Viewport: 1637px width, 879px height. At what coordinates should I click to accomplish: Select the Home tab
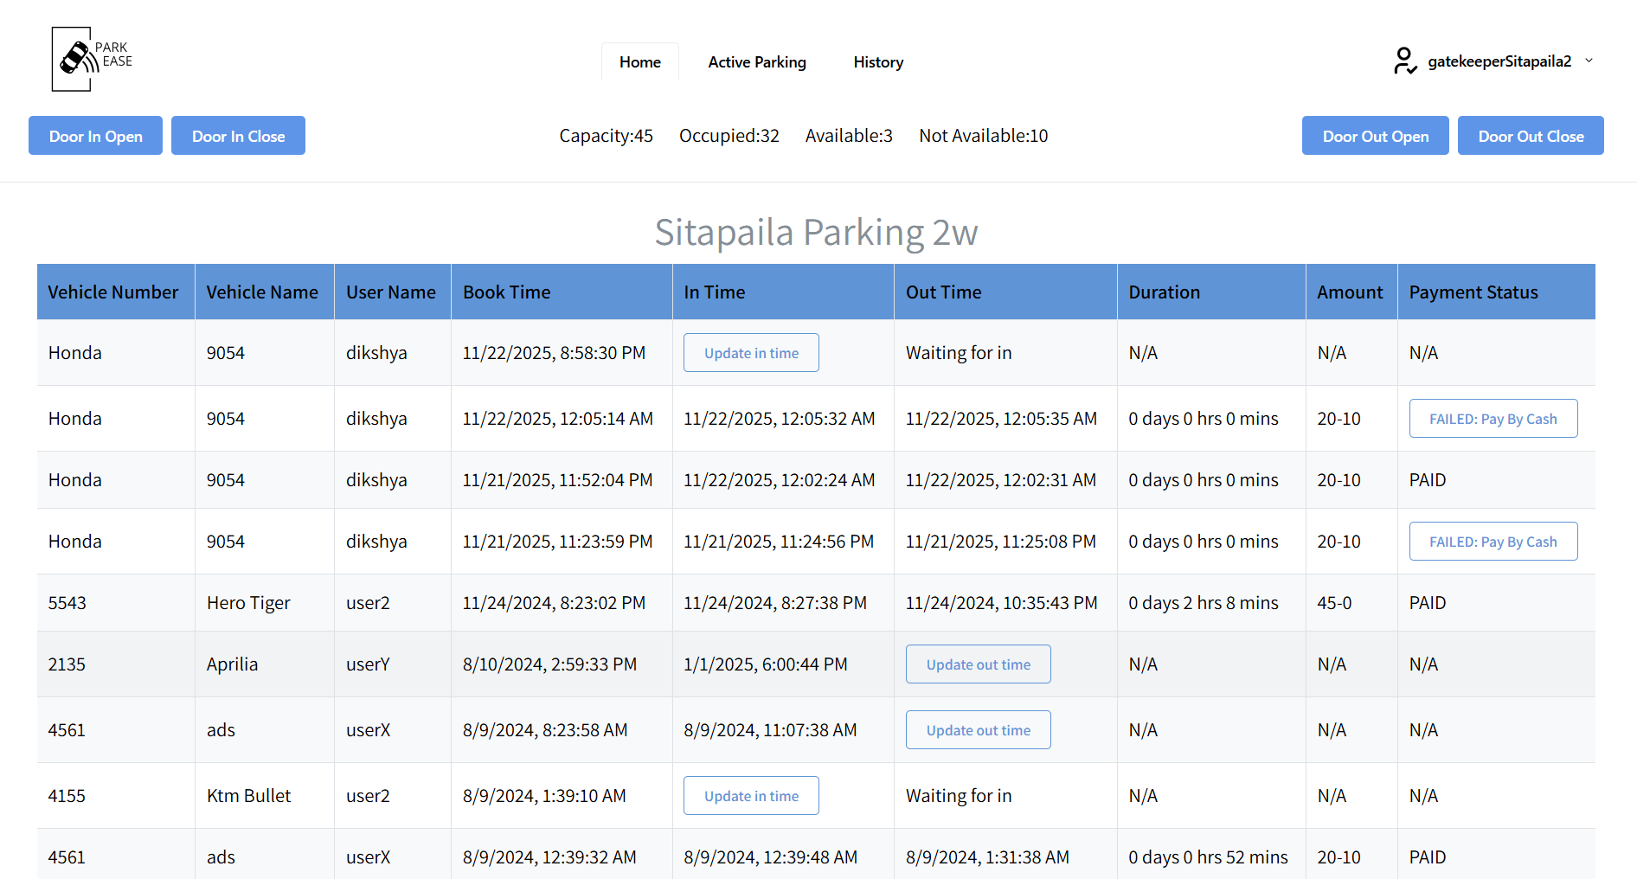[639, 61]
